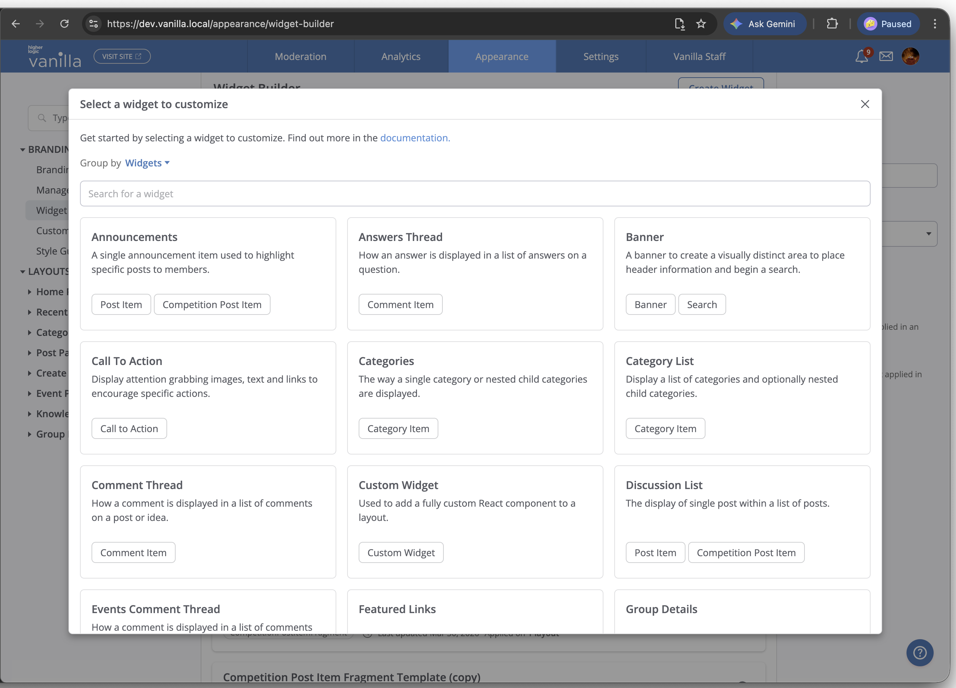Click browser forward arrow
The height and width of the screenshot is (688, 956).
(40, 24)
